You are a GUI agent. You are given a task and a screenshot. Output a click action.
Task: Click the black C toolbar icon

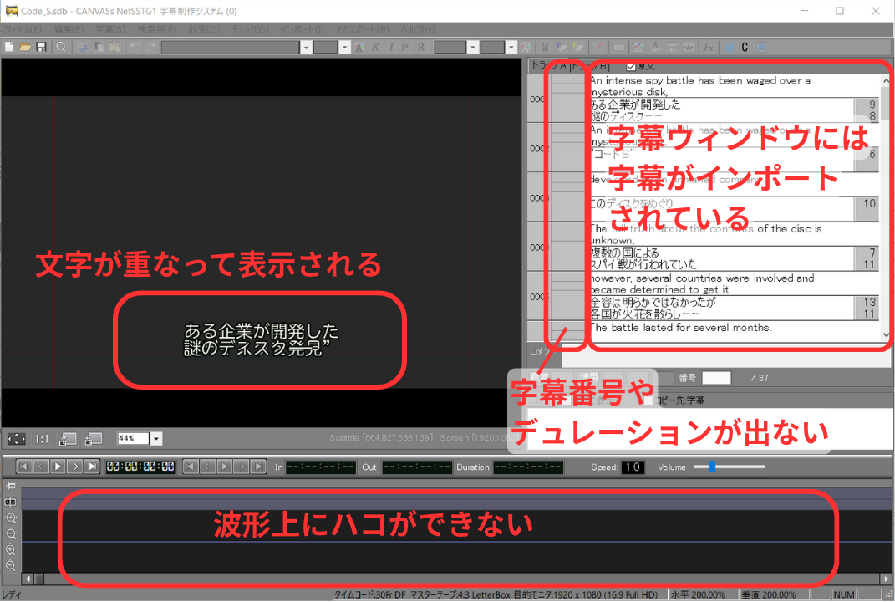pyautogui.click(x=745, y=47)
